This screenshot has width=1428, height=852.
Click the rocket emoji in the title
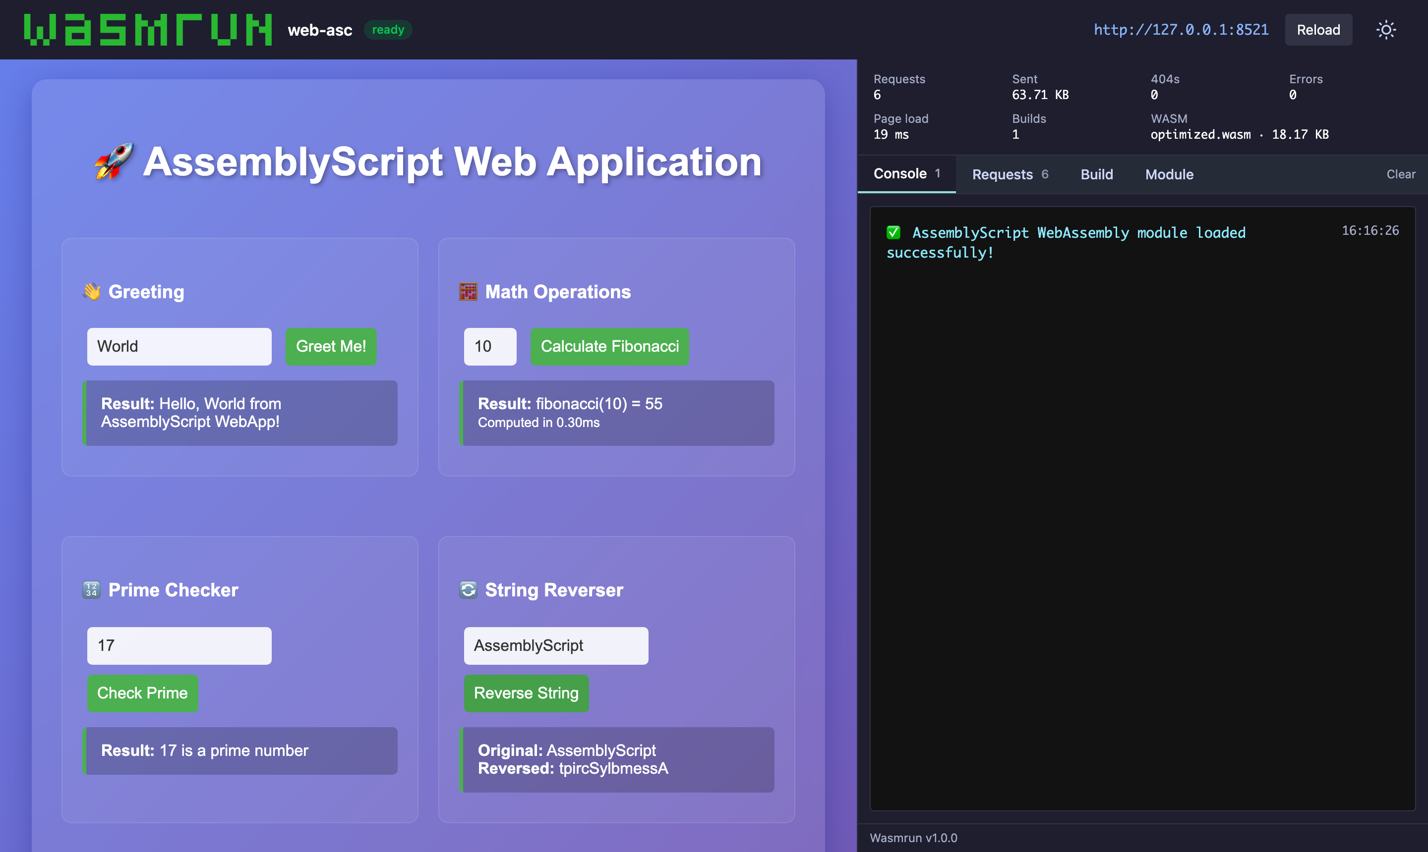[115, 161]
